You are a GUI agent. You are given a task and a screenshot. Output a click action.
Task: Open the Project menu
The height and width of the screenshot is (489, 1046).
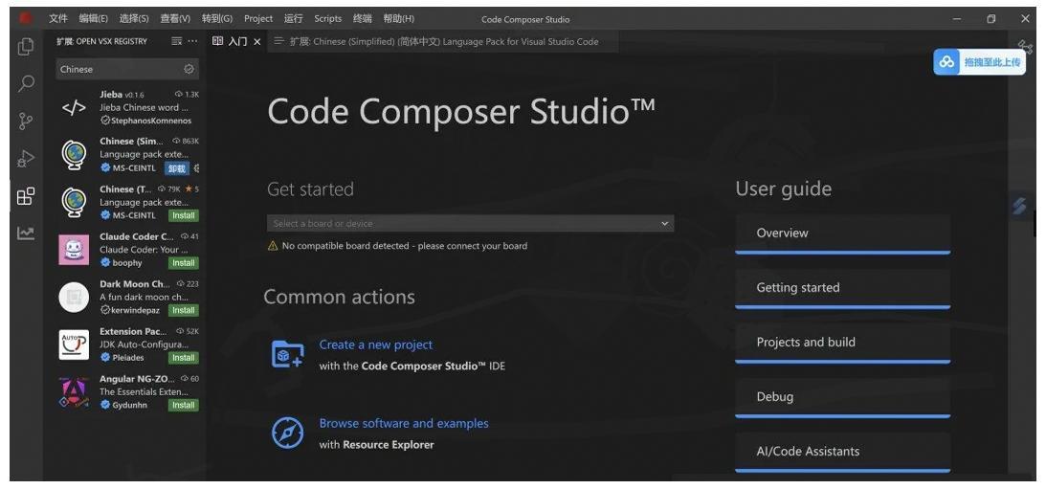coord(258,19)
